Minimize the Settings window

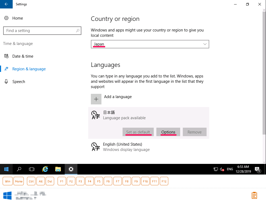pos(235,4)
